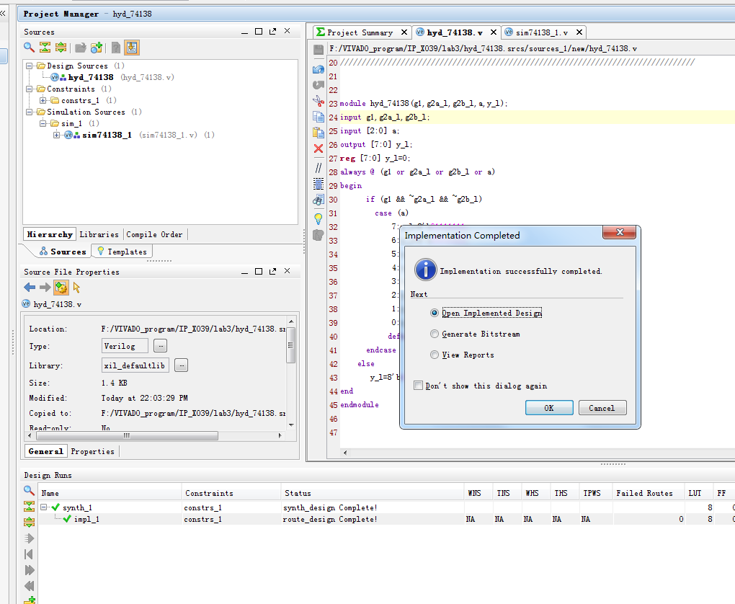Collapse the Design Sources tree node
This screenshot has height=604, width=735.
[x=30, y=66]
